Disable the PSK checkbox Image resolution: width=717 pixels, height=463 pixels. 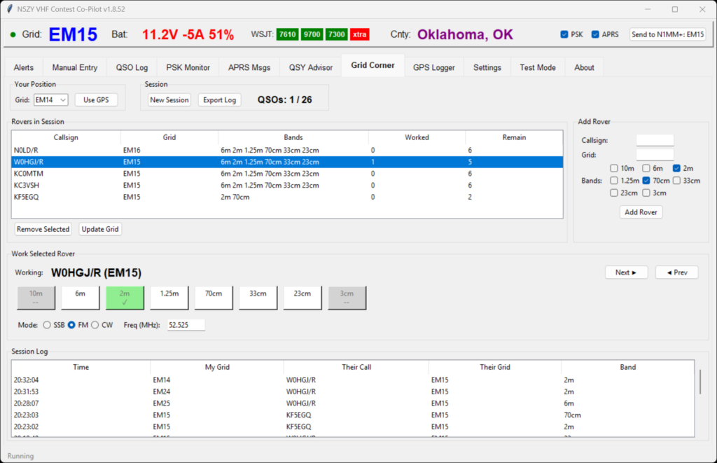pos(565,34)
